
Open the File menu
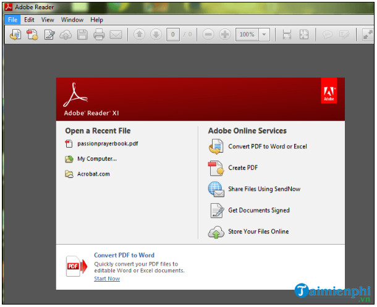(x=13, y=20)
